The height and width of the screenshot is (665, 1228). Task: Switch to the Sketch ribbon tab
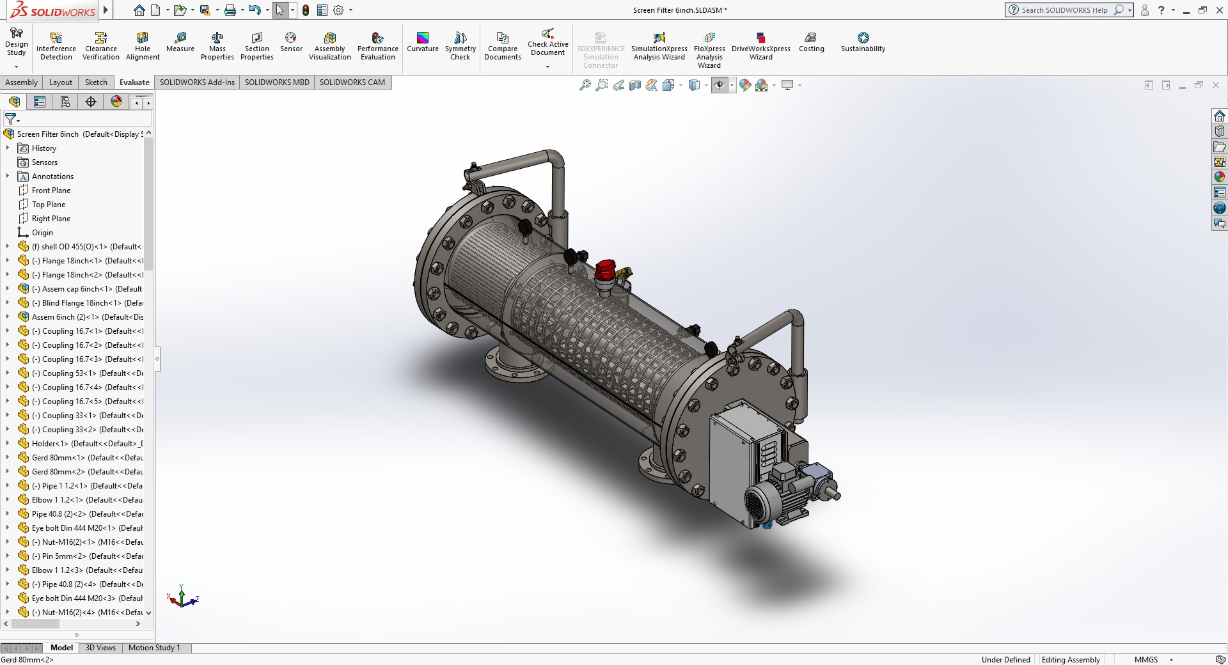point(96,82)
